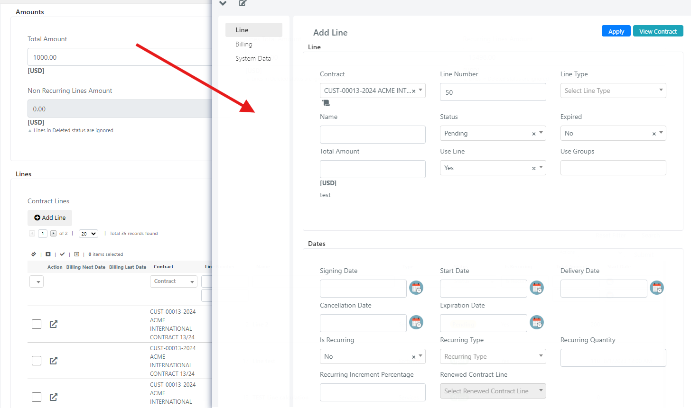Collapse the panel using the top chevron icon

(223, 3)
